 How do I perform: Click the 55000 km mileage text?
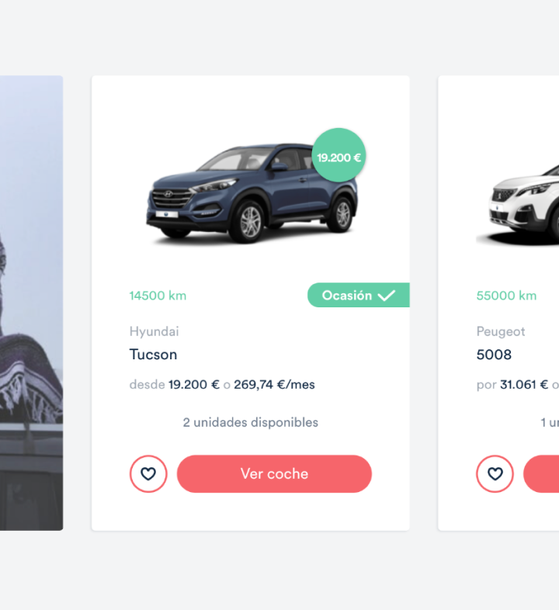pos(506,296)
